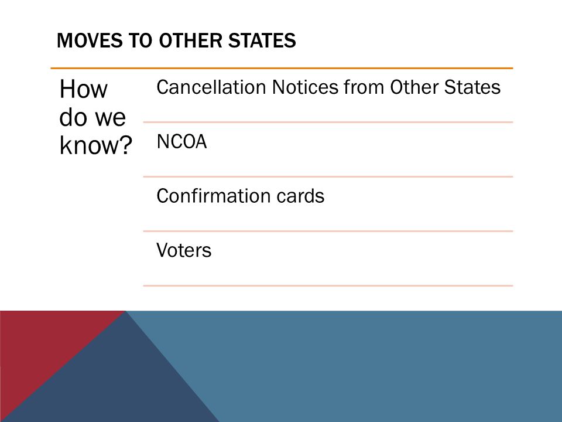
Task: Click the divider line below NCOA
Action: pyautogui.click(x=328, y=176)
